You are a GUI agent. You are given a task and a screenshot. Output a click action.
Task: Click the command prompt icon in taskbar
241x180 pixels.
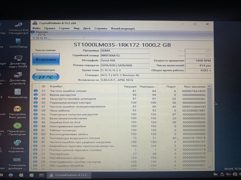[42, 175]
